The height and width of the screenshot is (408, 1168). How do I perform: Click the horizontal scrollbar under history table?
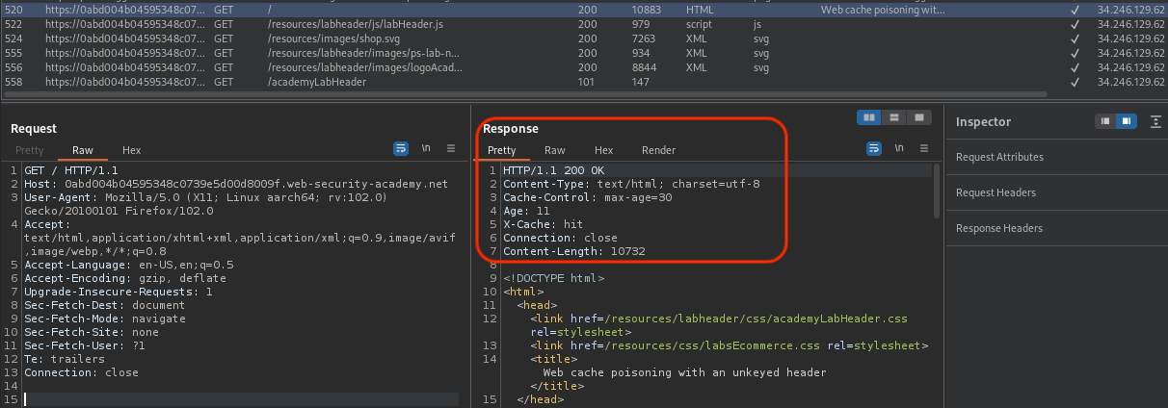tap(520, 95)
